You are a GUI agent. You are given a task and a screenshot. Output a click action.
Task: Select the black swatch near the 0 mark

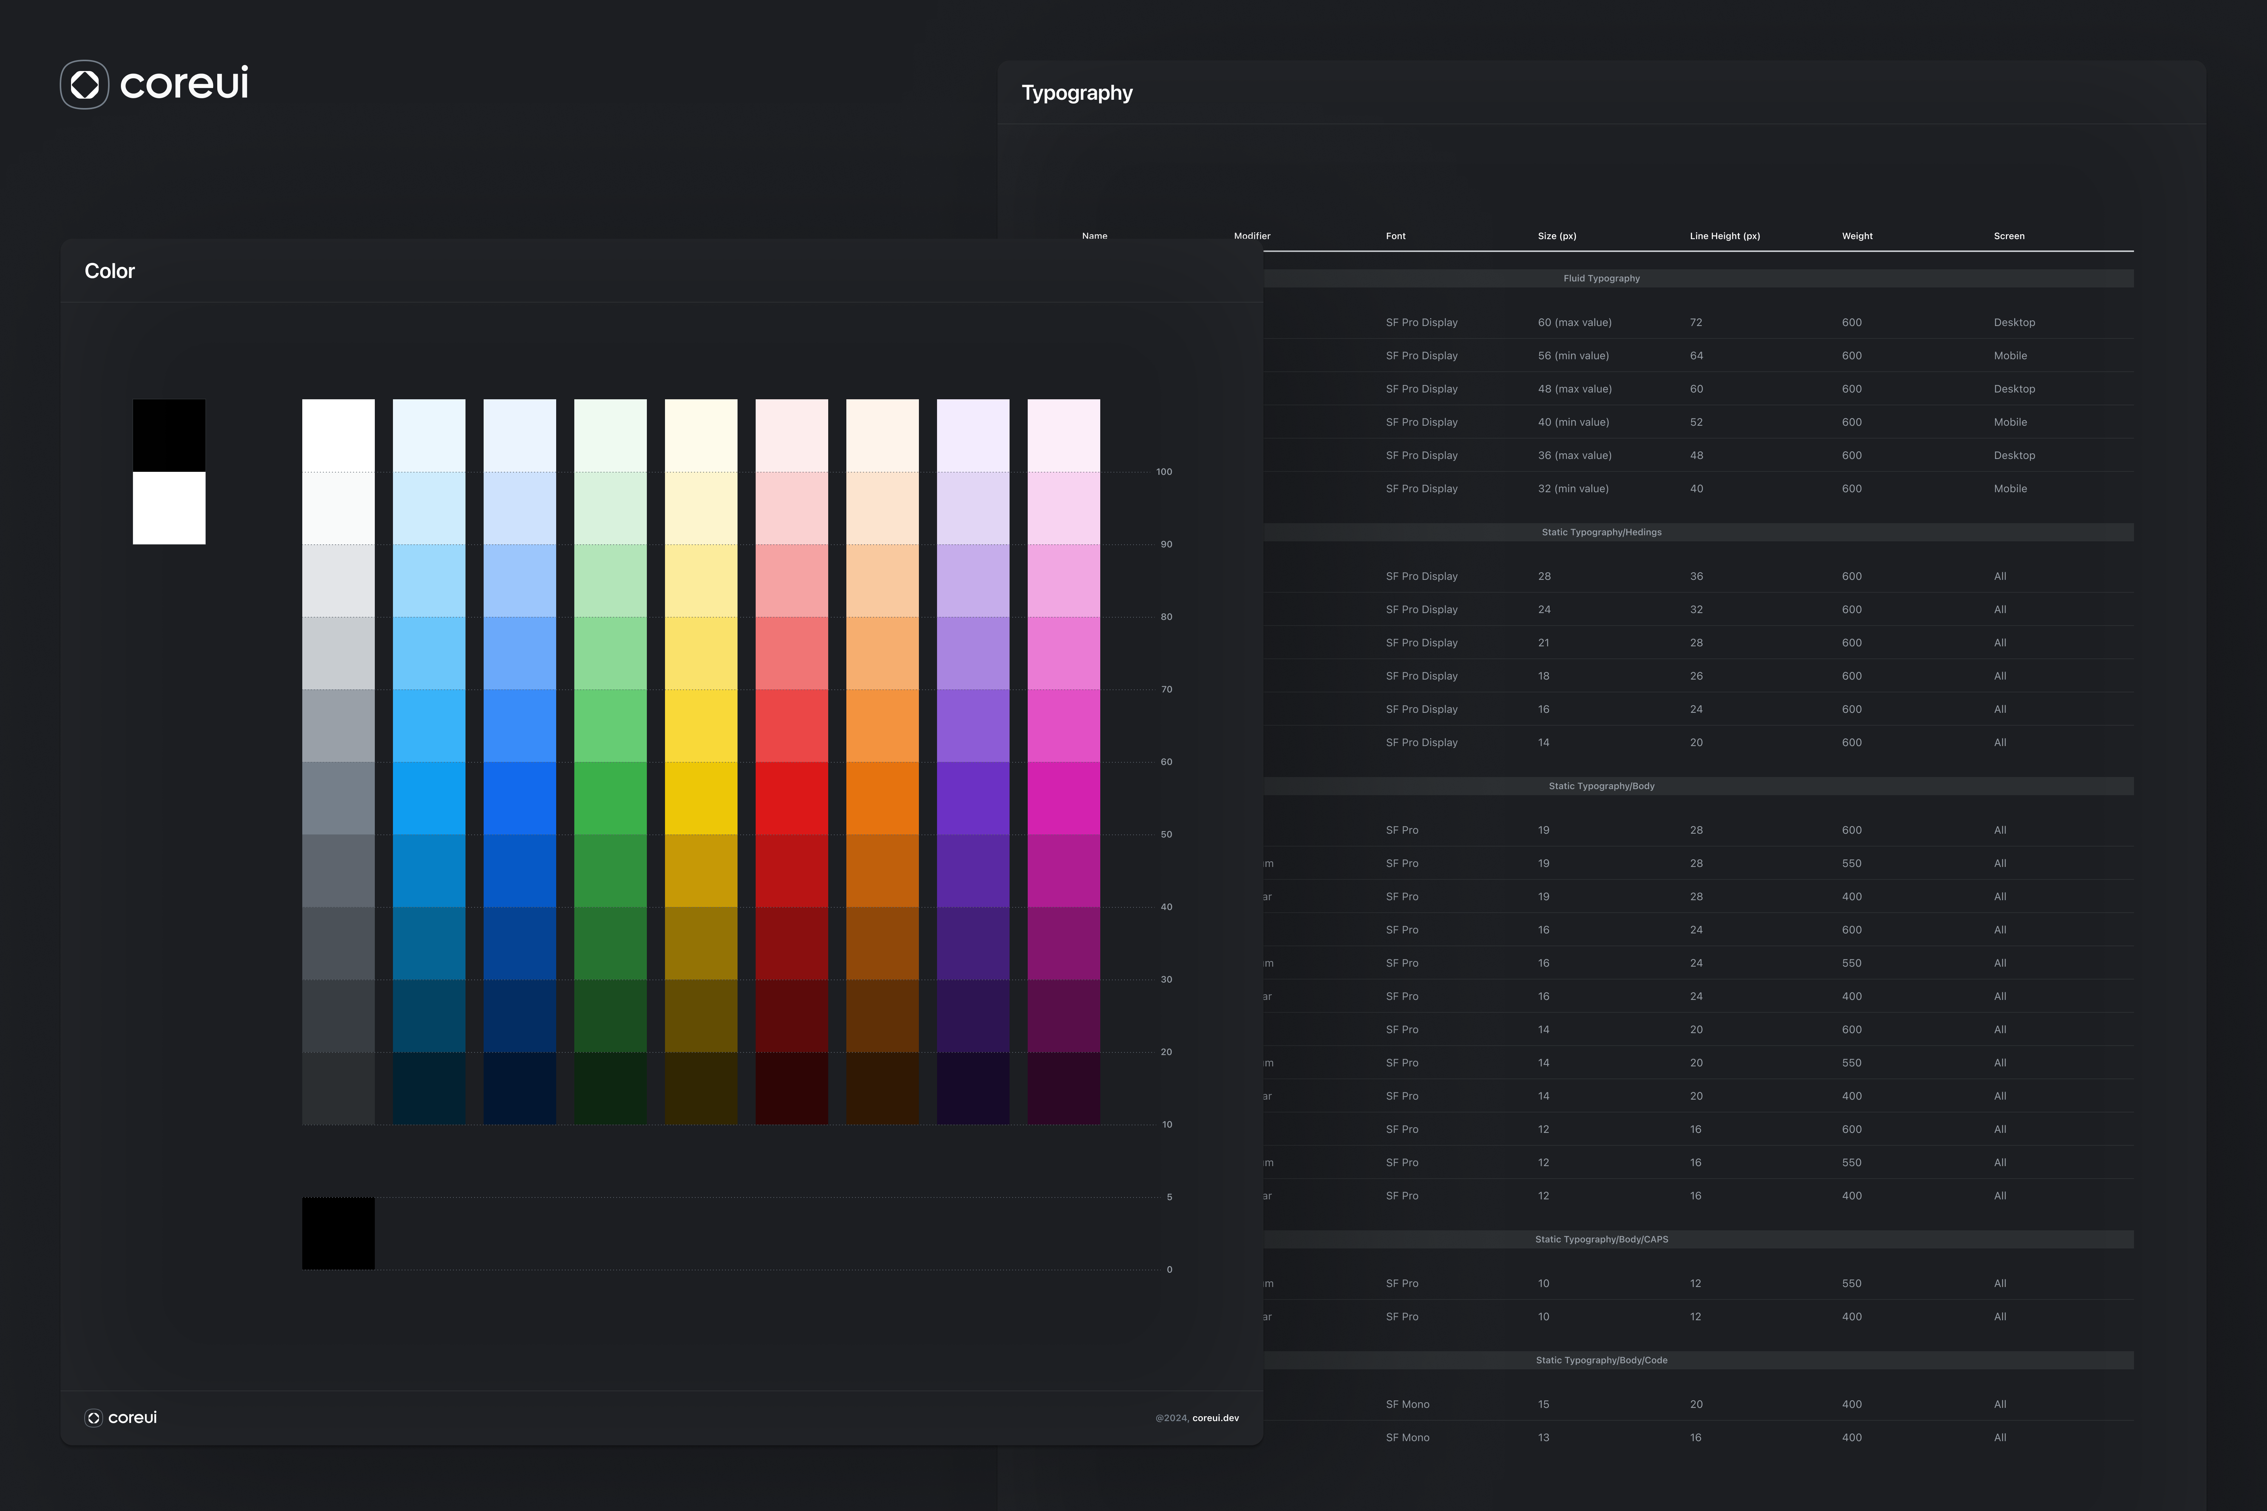337,1233
